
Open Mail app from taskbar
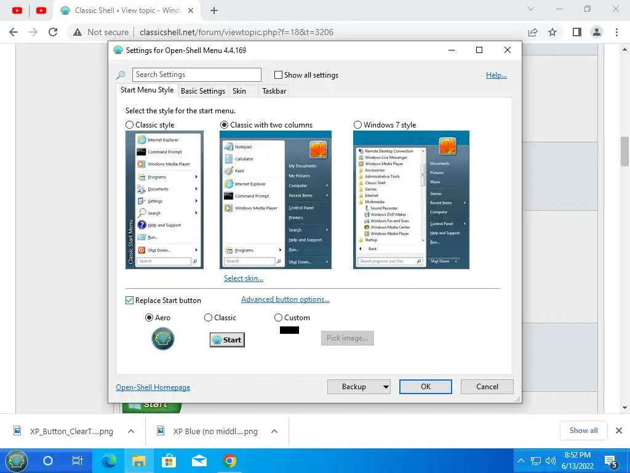click(199, 461)
